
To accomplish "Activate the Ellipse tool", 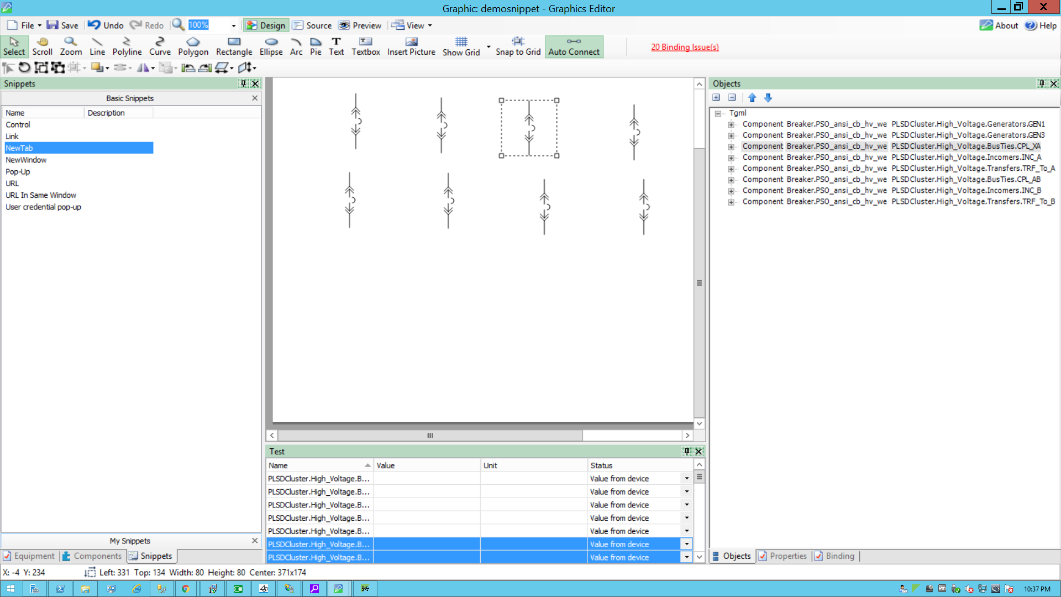I will (271, 46).
